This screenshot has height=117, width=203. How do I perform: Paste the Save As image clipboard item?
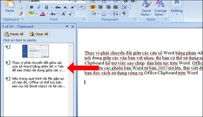coord(36,51)
